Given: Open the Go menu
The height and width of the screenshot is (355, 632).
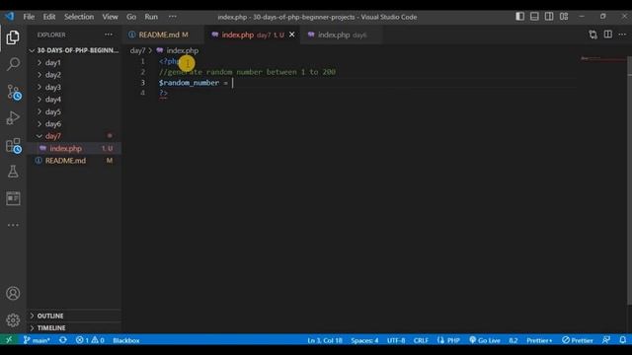Looking at the screenshot, I should pyautogui.click(x=131, y=17).
